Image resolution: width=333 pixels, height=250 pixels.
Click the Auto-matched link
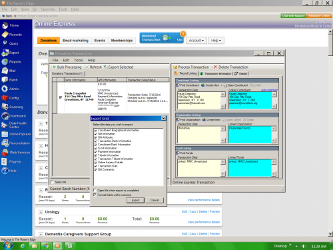click(x=269, y=90)
